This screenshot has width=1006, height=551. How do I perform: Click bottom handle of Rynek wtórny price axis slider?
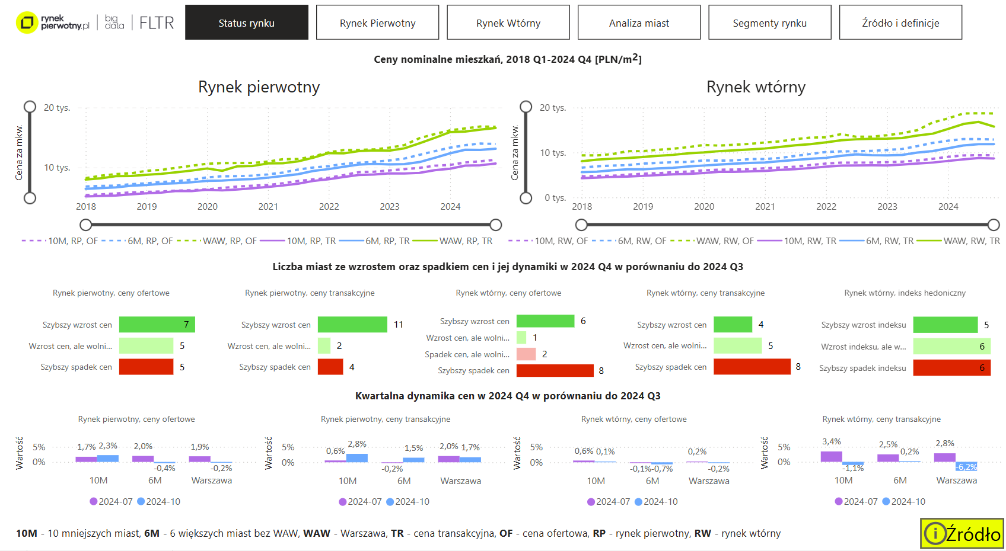526,198
